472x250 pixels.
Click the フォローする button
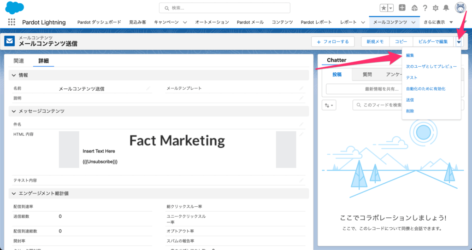coord(333,42)
